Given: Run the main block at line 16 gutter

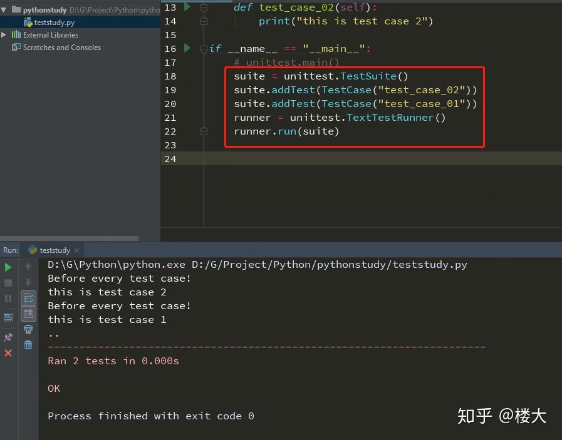Looking at the screenshot, I should (186, 48).
